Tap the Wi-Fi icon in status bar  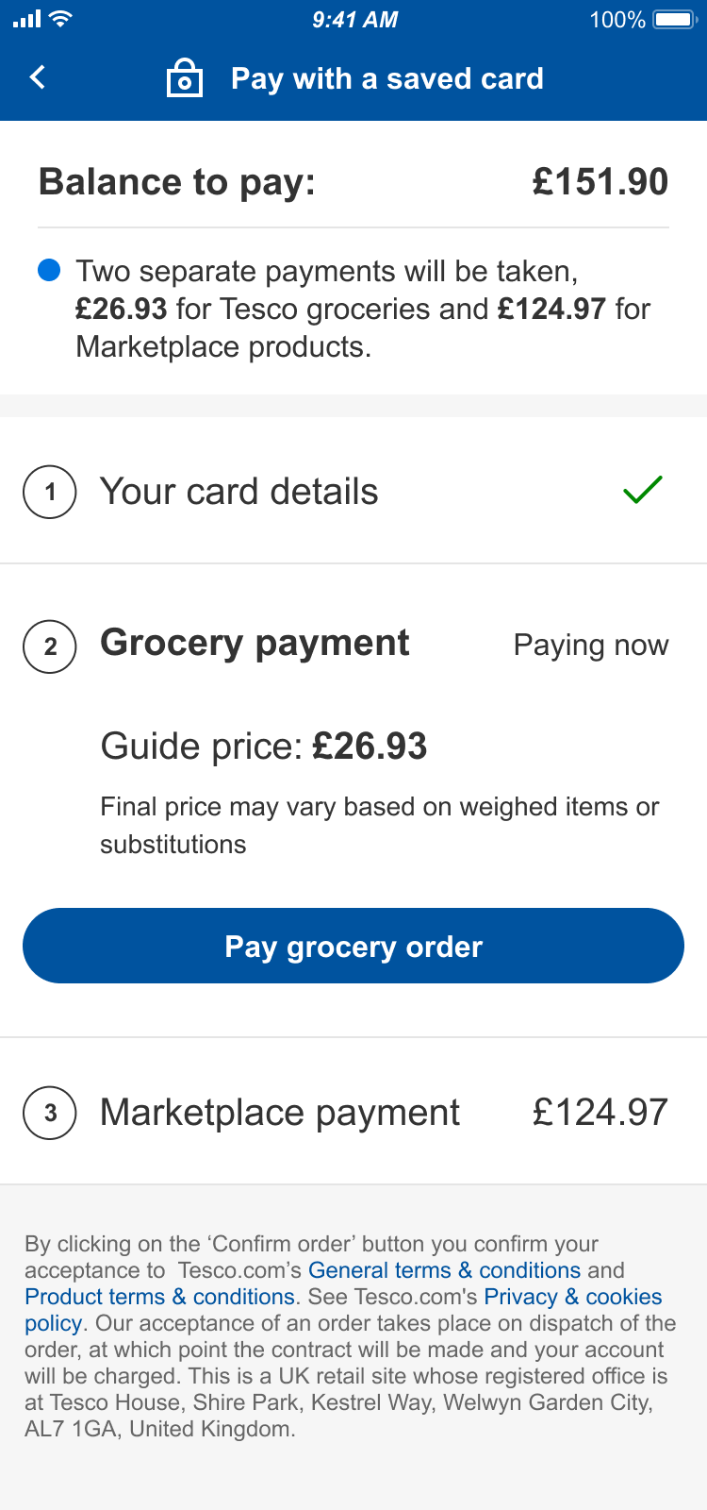tap(61, 19)
